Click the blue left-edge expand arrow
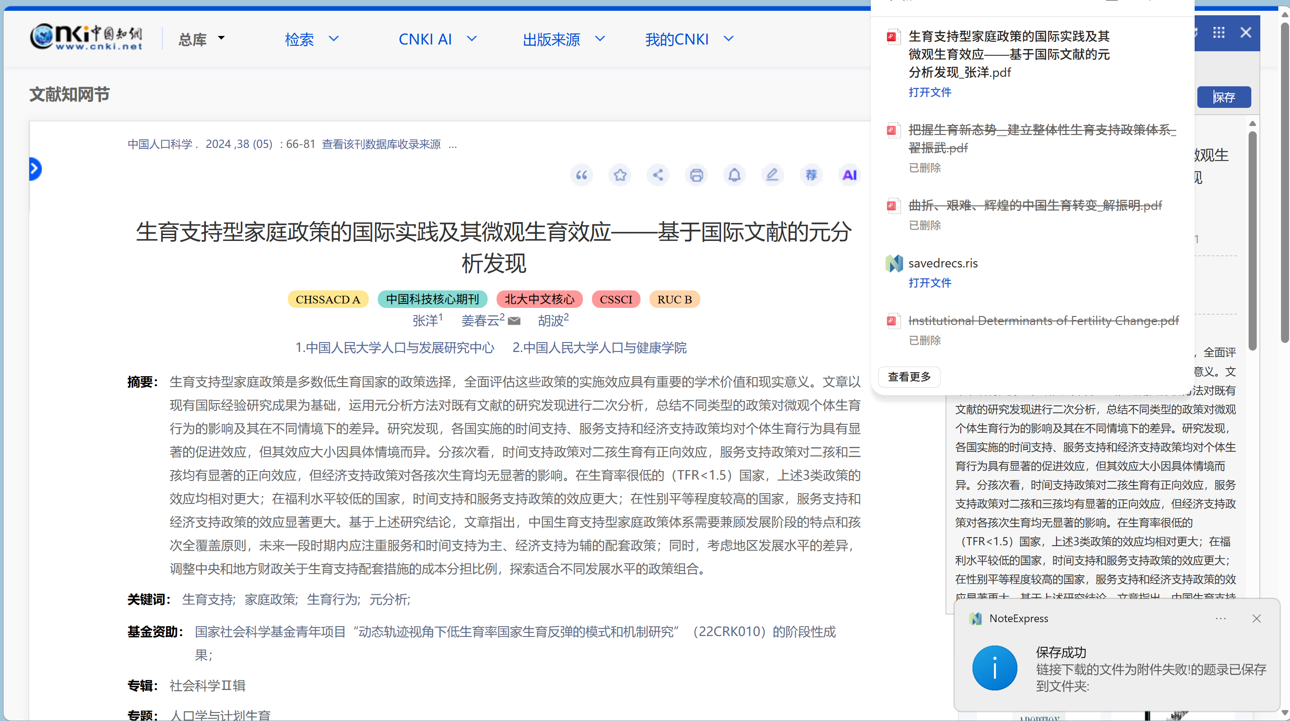The width and height of the screenshot is (1290, 721). pyautogui.click(x=35, y=169)
